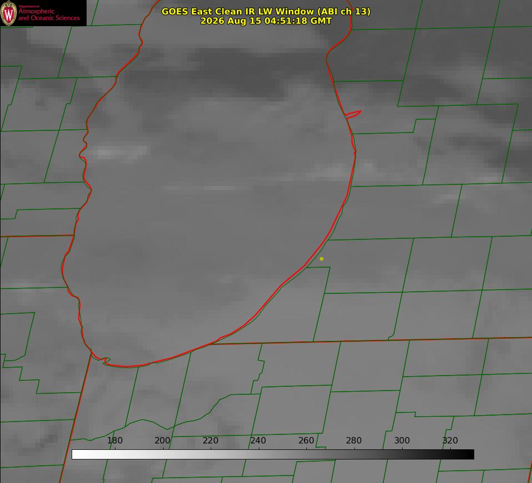The height and width of the screenshot is (483, 532).
Task: Click the GOES East Clean IR title
Action: point(266,12)
